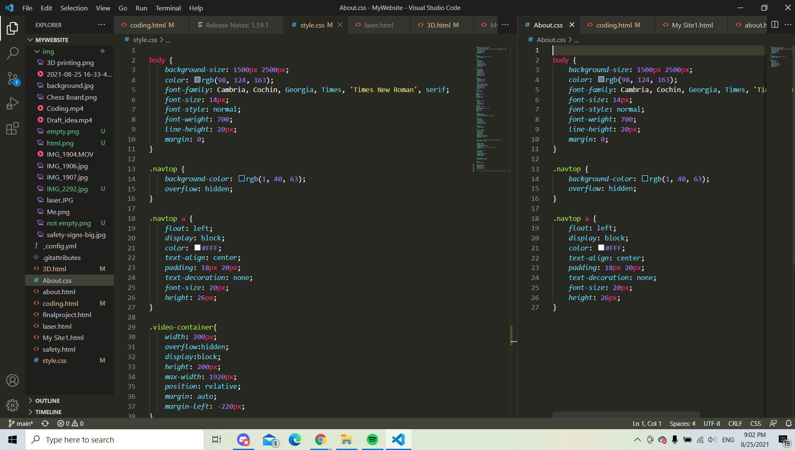Open Task View on the taskbar
This screenshot has height=450, width=795.
(217, 440)
